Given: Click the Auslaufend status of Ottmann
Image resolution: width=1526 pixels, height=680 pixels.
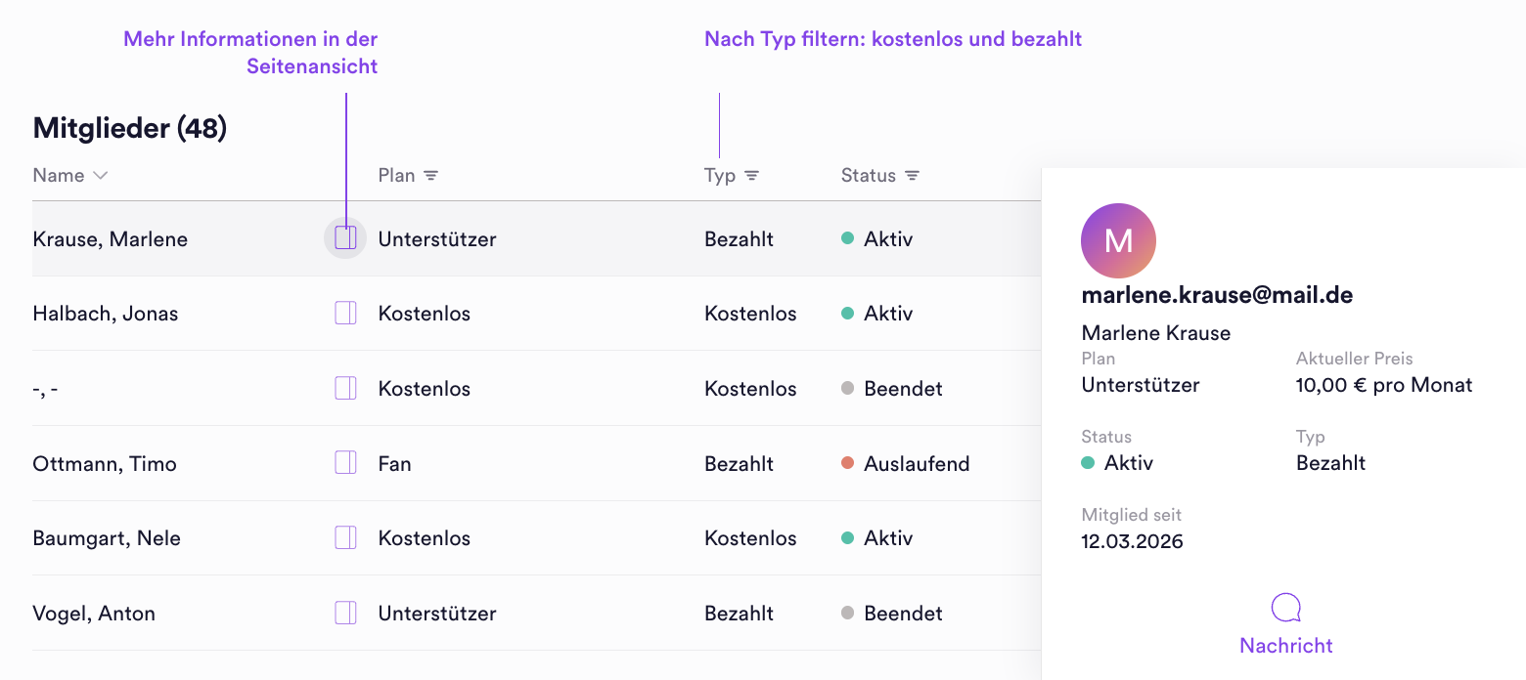Looking at the screenshot, I should coord(917,464).
